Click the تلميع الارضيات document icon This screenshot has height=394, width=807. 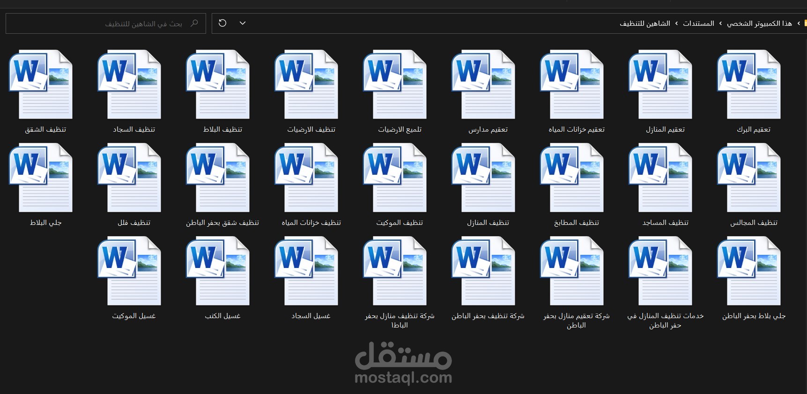(395, 84)
